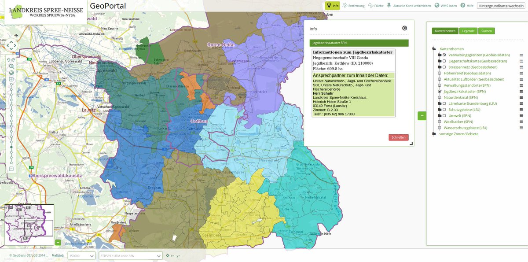The image size is (528, 262).
Task: Zoom out with the minus box icon
Action: click(x=11, y=169)
